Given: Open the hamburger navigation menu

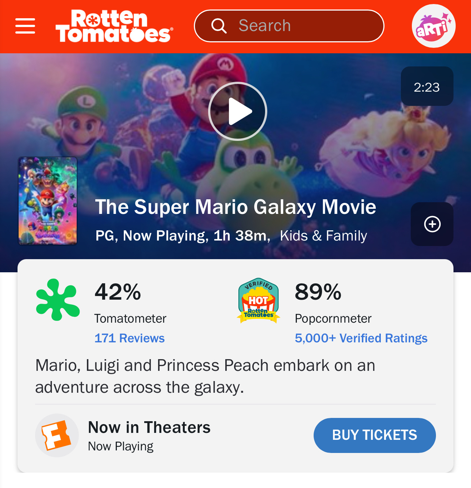Looking at the screenshot, I should click(25, 26).
